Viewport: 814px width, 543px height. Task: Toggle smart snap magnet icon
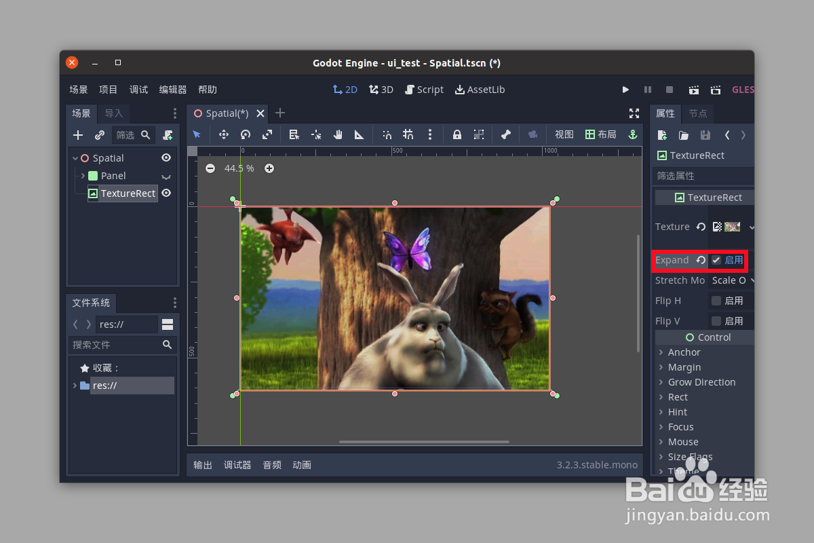coord(387,134)
